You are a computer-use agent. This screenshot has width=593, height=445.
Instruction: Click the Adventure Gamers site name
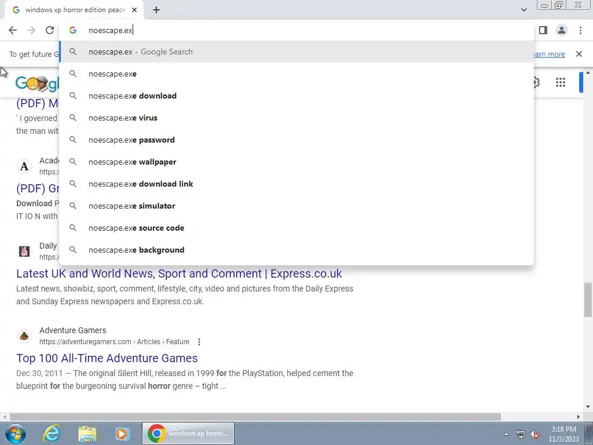click(x=72, y=330)
